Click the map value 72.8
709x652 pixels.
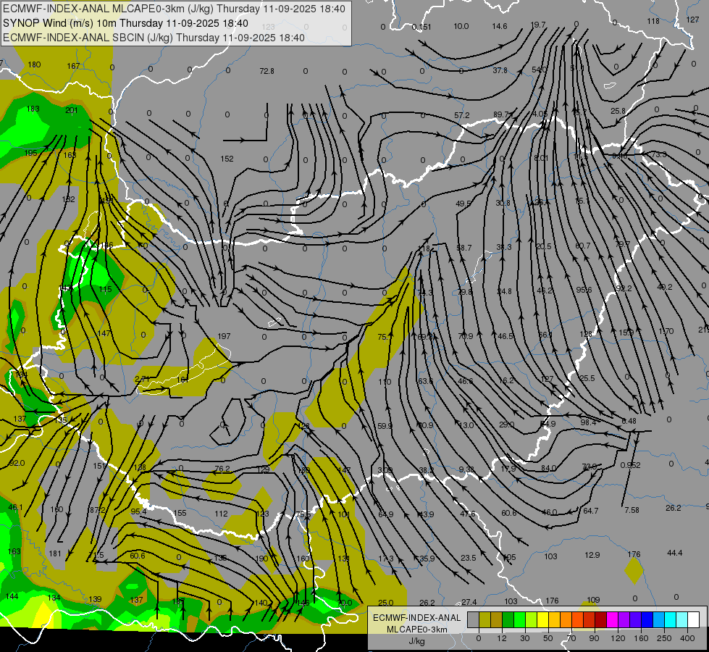pyautogui.click(x=267, y=71)
